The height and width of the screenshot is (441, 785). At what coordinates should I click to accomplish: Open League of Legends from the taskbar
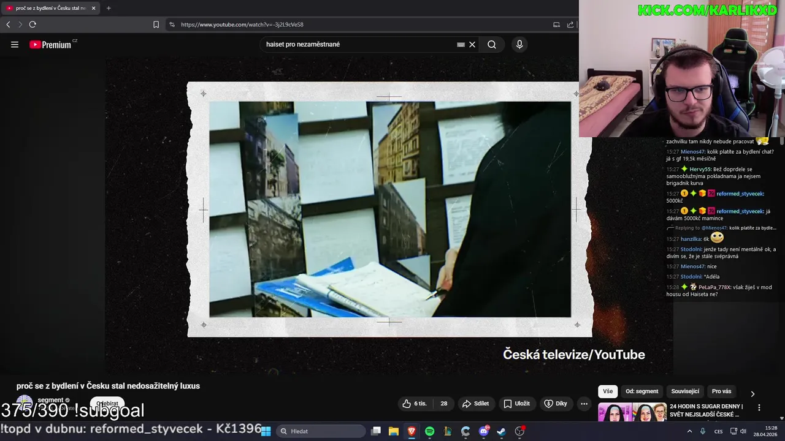(x=448, y=431)
